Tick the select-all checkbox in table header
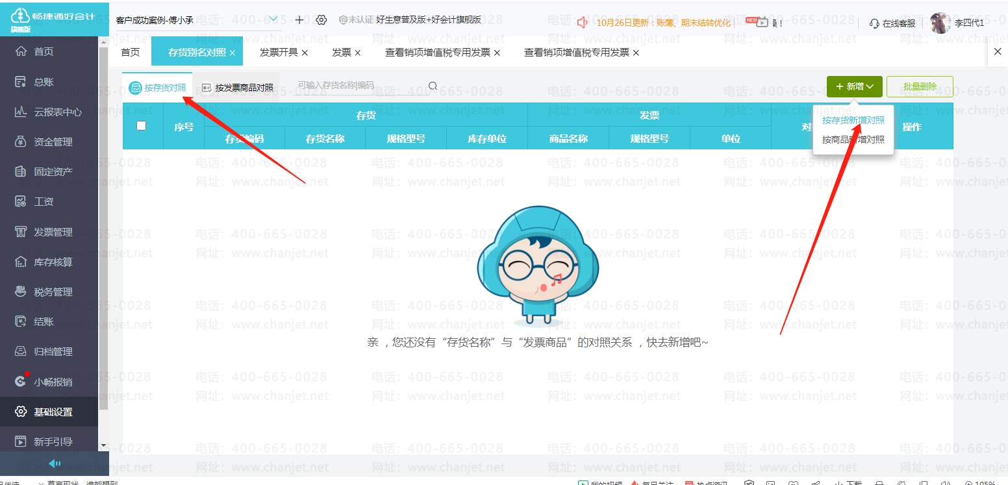1008x485 pixels. tap(142, 126)
